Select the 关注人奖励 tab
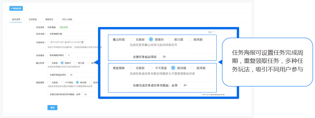This screenshot has width=315, height=118. (x=67, y=19)
